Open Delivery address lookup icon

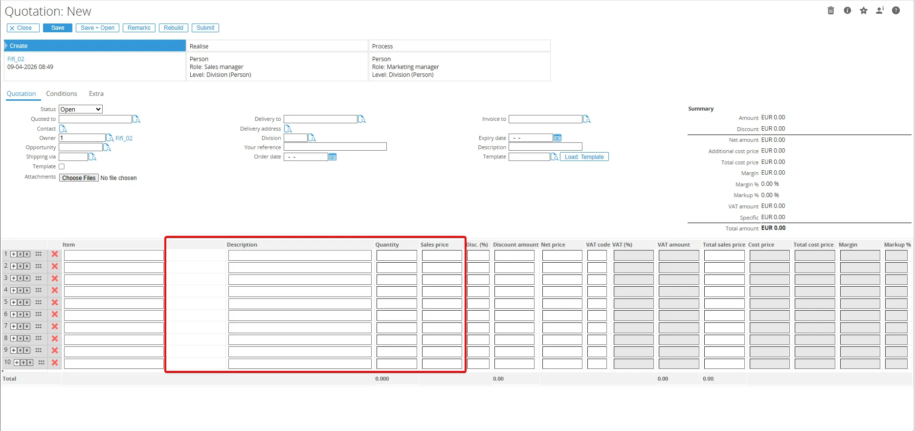pyautogui.click(x=288, y=129)
